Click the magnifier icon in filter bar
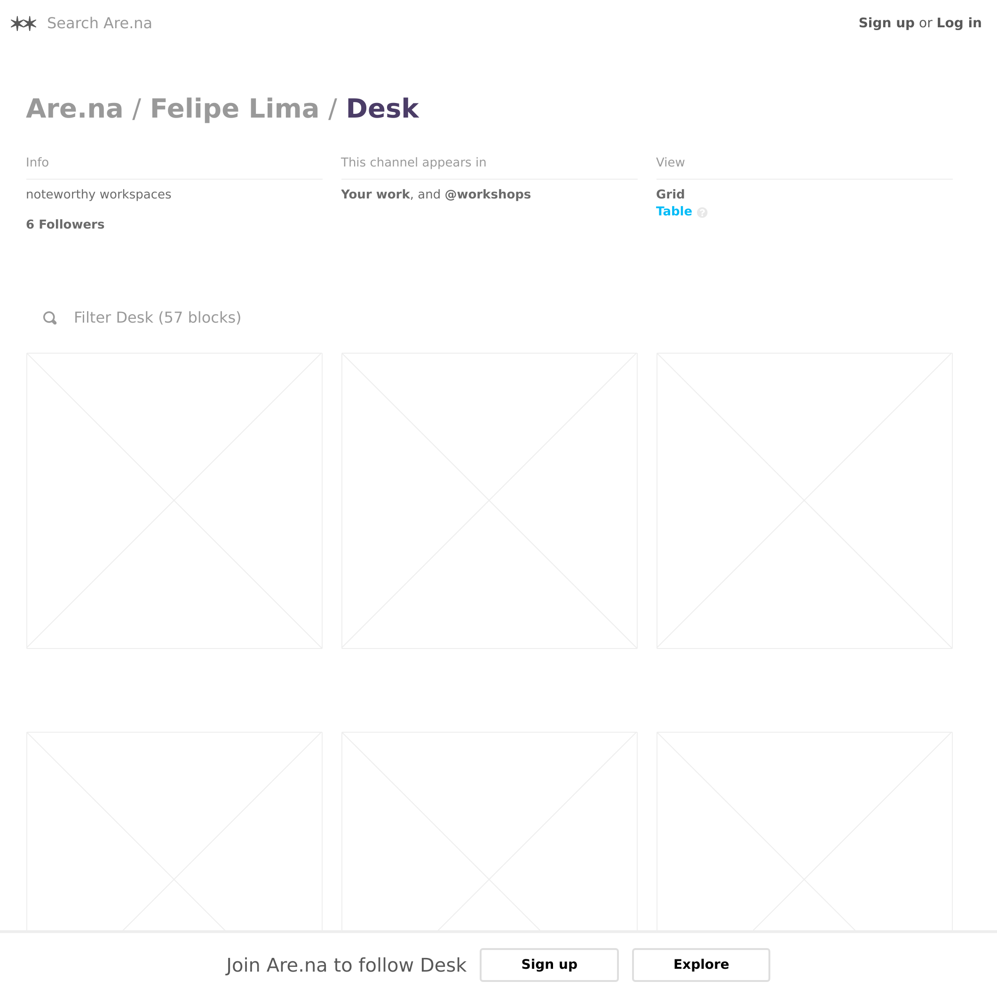Viewport: 997px width, 997px height. (x=50, y=318)
